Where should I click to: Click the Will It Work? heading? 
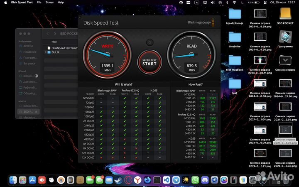[124, 84]
